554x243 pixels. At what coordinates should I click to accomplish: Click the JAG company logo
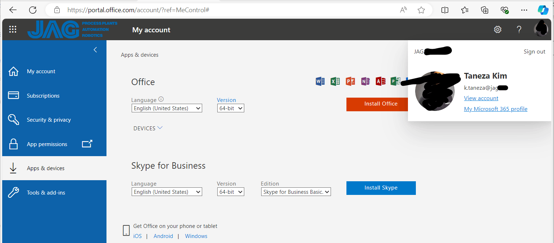[72, 29]
